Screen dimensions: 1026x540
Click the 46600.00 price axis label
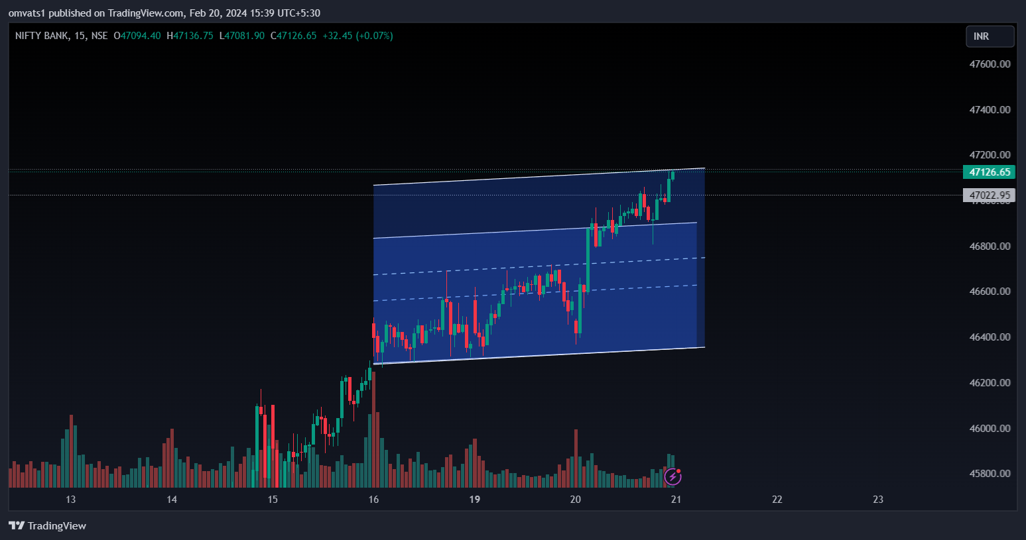point(990,292)
